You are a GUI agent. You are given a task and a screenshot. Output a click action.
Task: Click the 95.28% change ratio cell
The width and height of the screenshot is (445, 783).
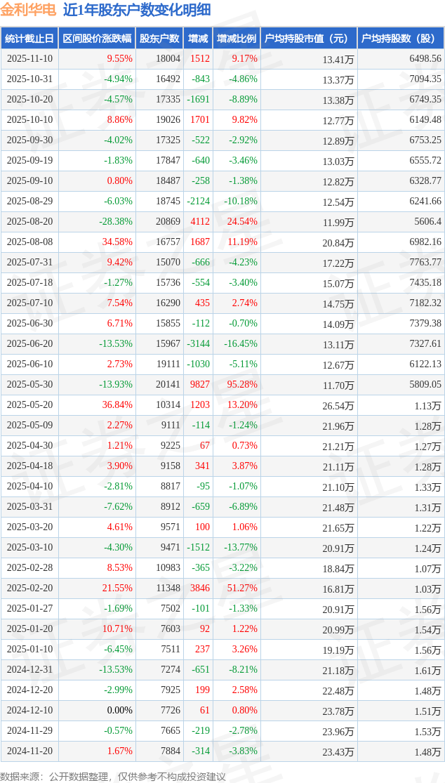point(243,385)
